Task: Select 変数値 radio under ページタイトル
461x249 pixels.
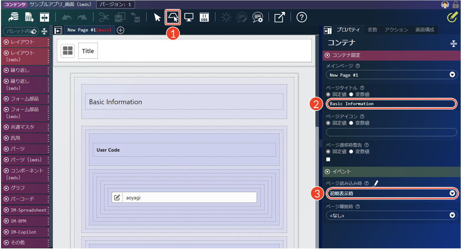Action: 351,95
